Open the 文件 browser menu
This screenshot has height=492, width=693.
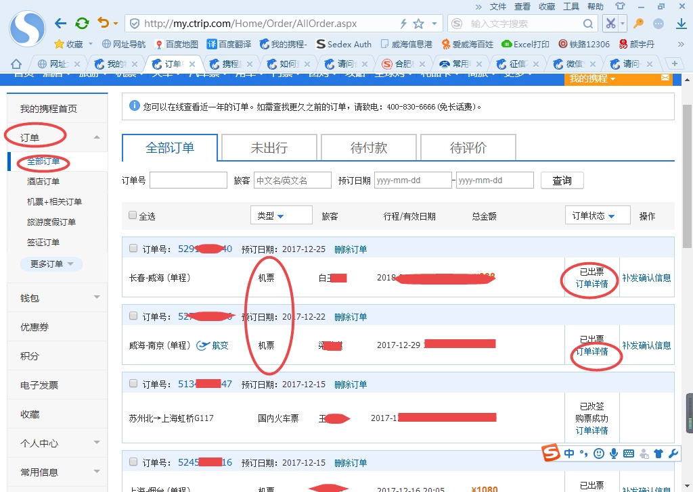497,7
